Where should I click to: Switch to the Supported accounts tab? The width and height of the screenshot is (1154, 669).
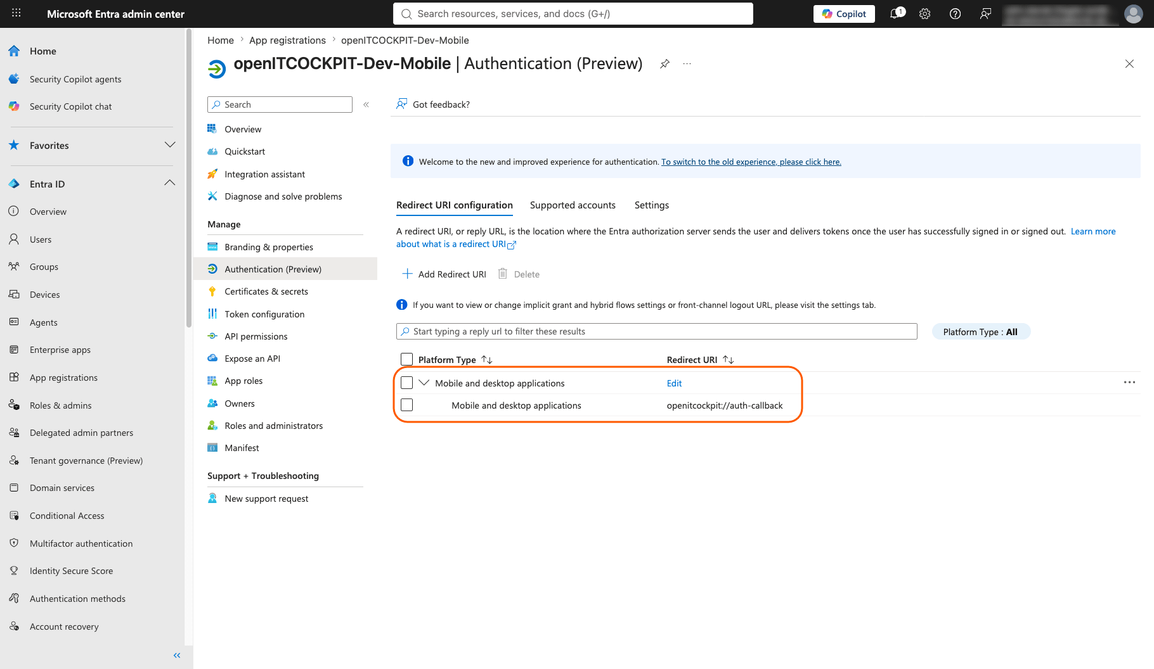(x=573, y=205)
